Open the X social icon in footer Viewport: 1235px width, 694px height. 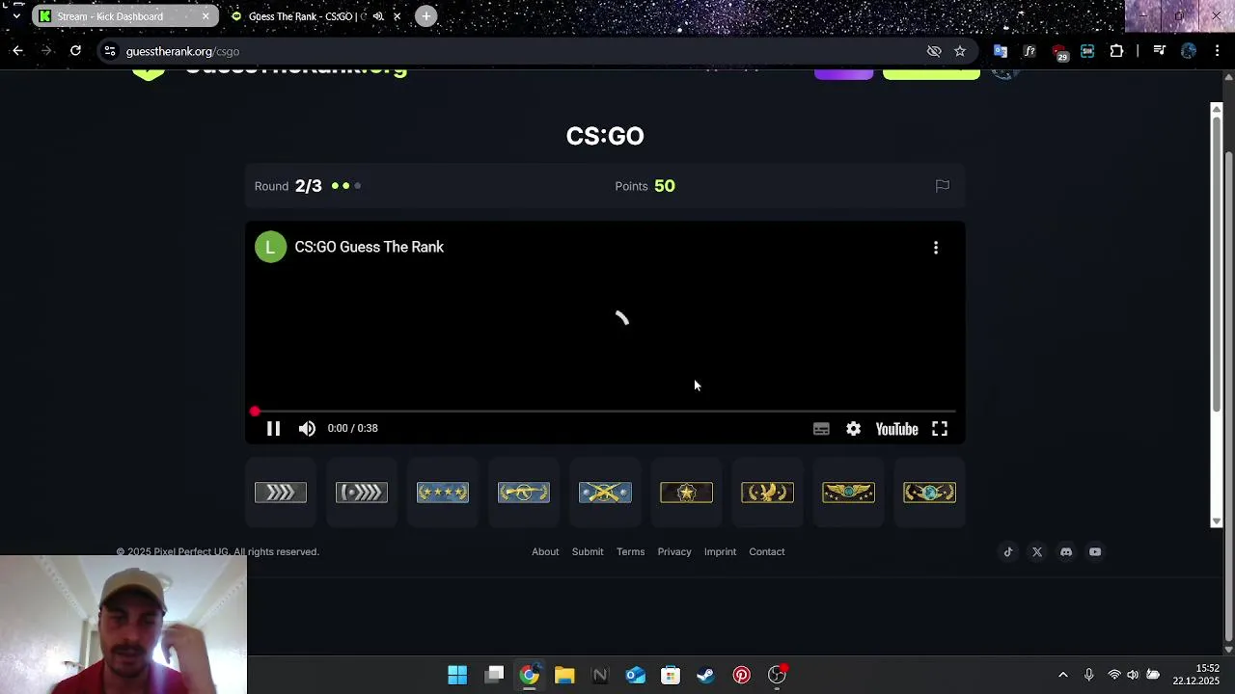(1037, 551)
